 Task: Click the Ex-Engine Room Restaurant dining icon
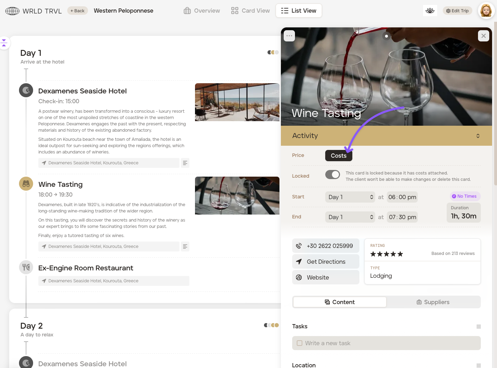pyautogui.click(x=26, y=268)
